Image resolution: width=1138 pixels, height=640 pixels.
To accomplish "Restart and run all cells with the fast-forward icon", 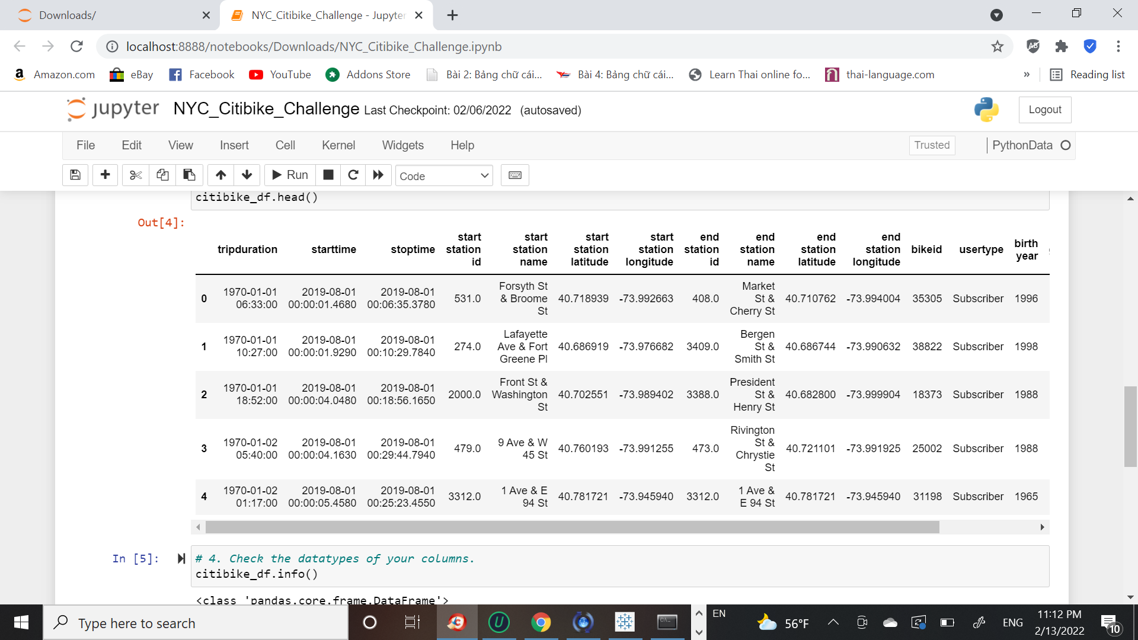I will pyautogui.click(x=378, y=175).
